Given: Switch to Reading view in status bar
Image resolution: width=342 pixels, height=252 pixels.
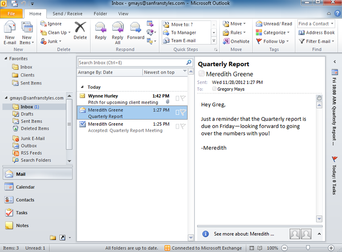Looking at the screenshot, I should (260, 248).
